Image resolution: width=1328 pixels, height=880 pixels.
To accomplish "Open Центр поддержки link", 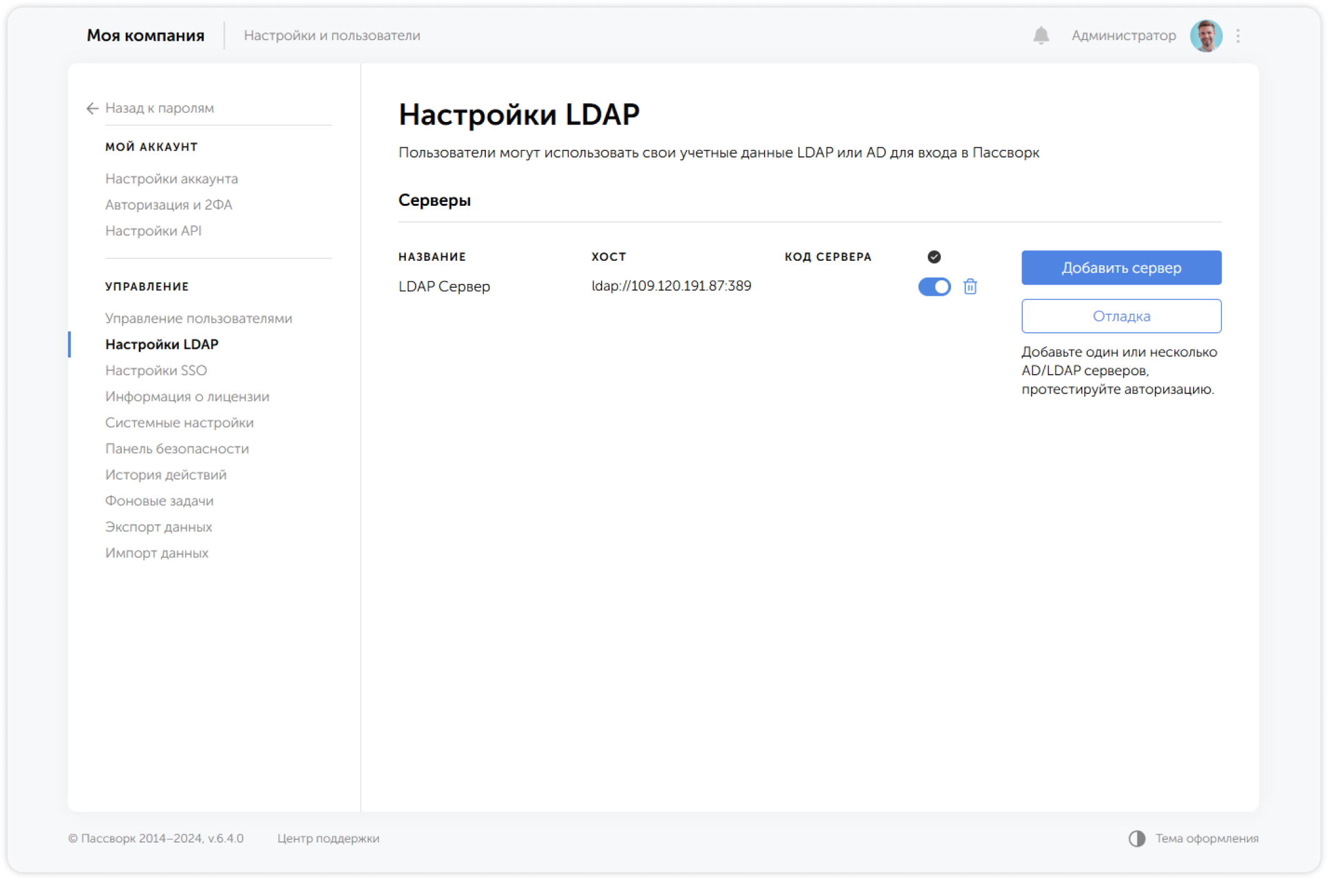I will tap(328, 839).
